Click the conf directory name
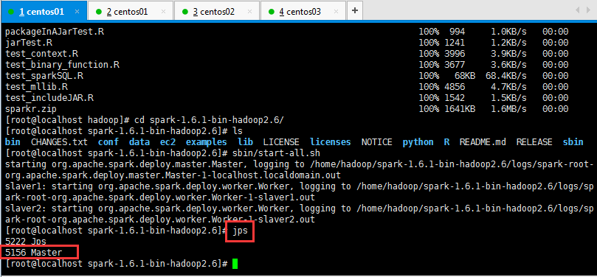 point(108,142)
